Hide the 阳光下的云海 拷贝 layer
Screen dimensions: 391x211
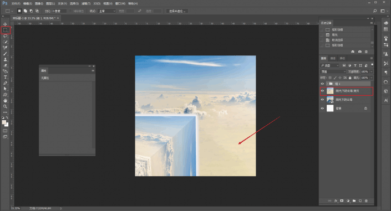[x=322, y=91]
